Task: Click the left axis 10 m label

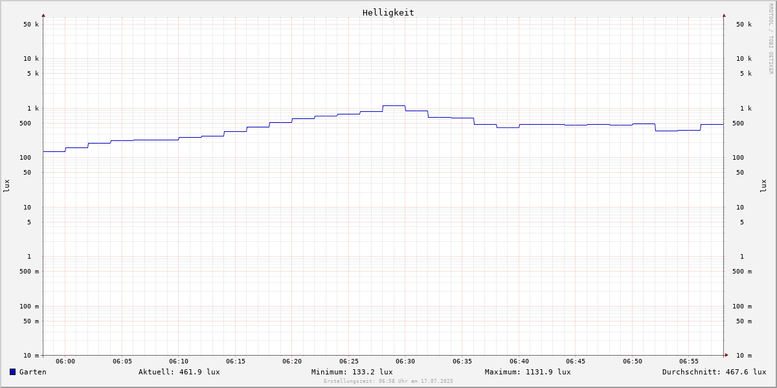Action: click(x=31, y=356)
